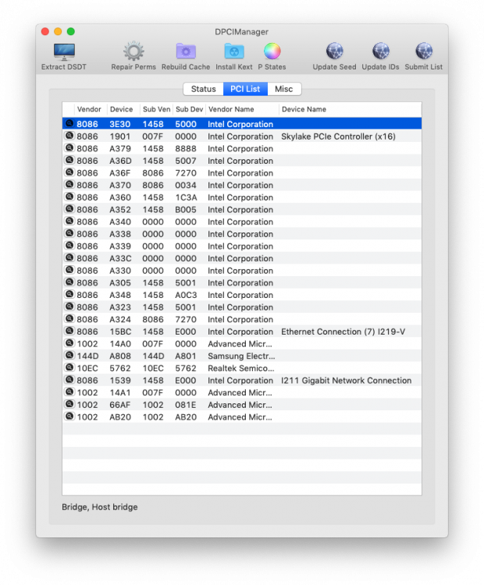Image resolution: width=484 pixels, height=585 pixels.
Task: Click device ID cell 'A339'
Action: 120,246
